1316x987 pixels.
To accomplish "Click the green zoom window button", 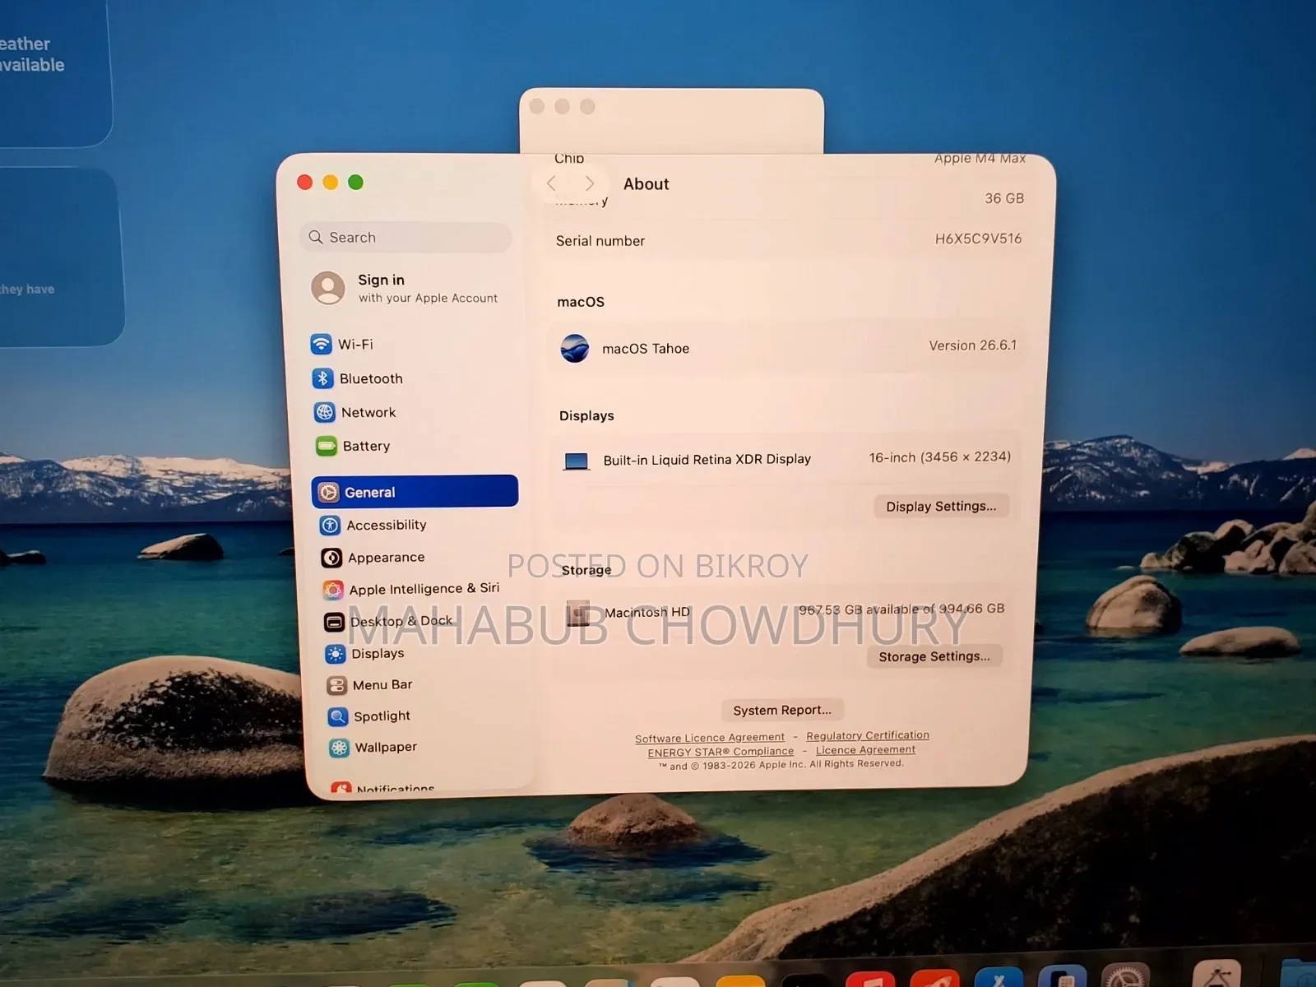I will [x=355, y=182].
